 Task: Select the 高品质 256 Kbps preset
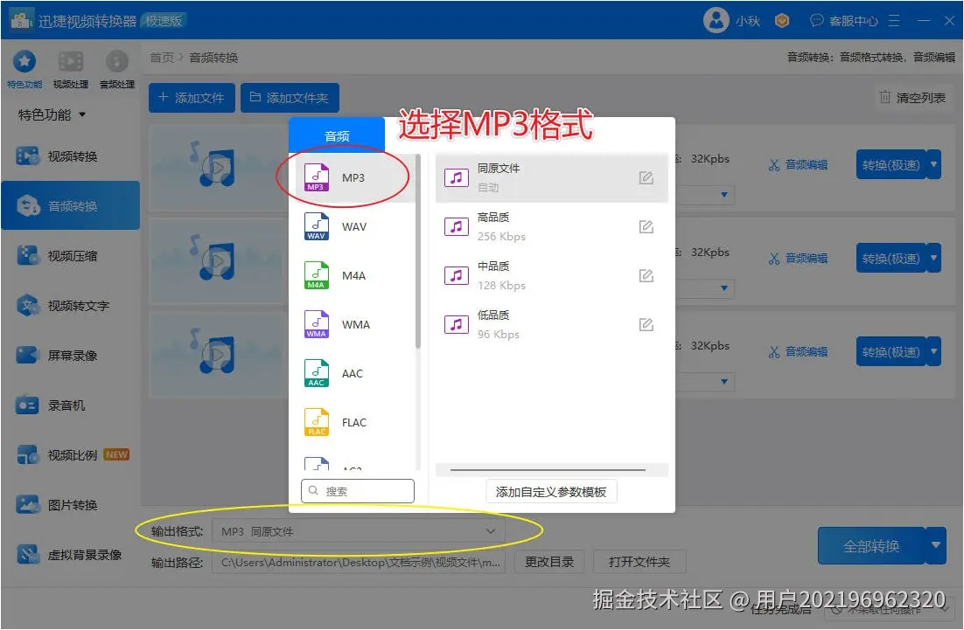pyautogui.click(x=551, y=227)
